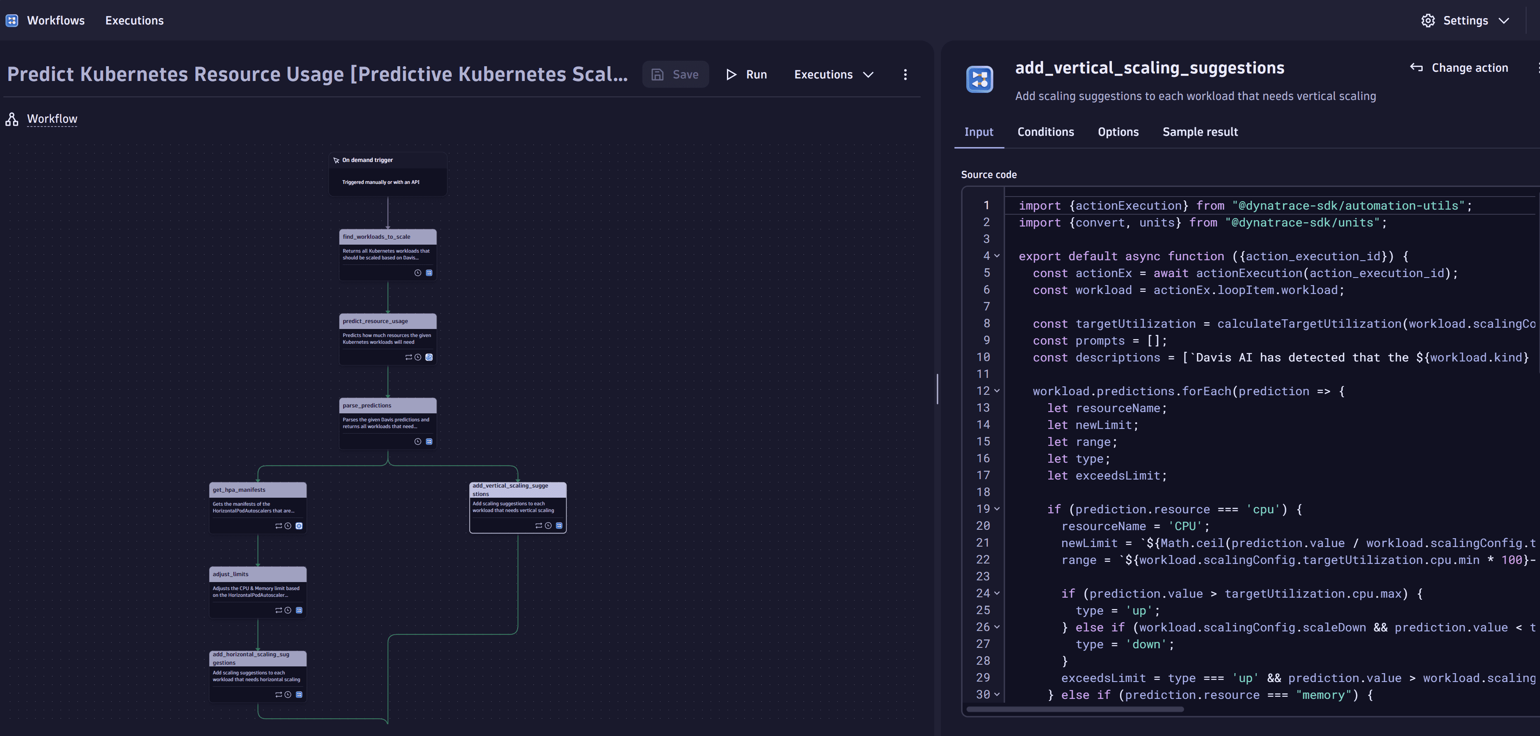Collapse code fold arrow at line 30
Screen dimensions: 1540x736
tap(997, 695)
